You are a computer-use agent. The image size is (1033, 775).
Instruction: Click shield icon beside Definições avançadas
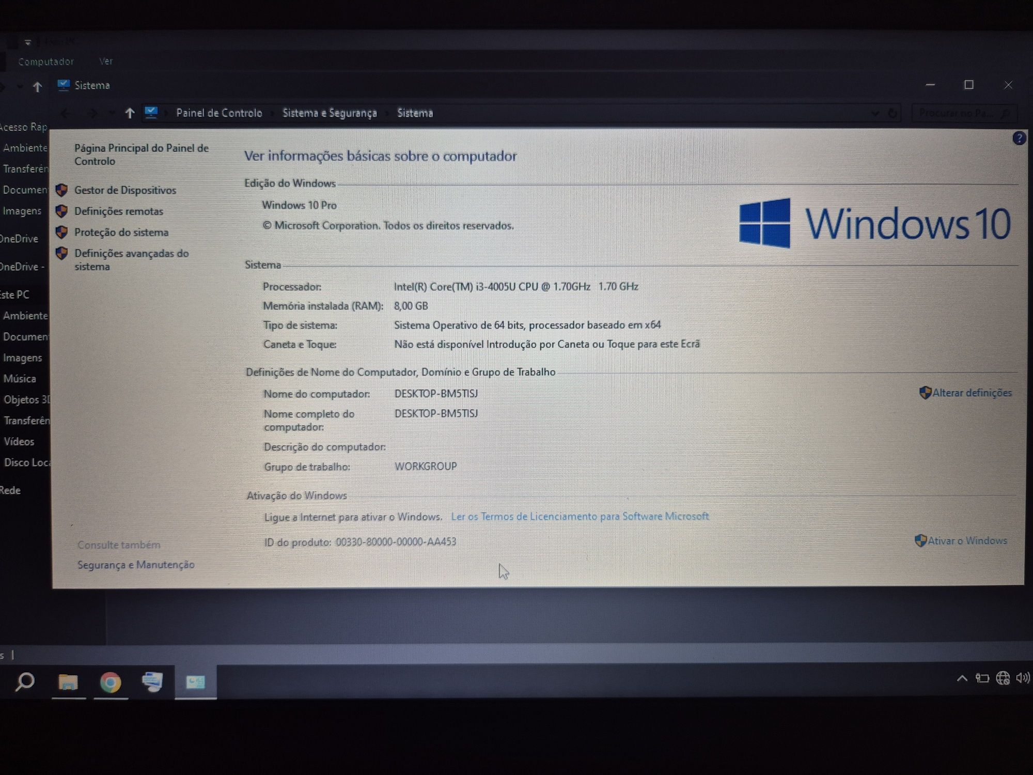point(61,253)
